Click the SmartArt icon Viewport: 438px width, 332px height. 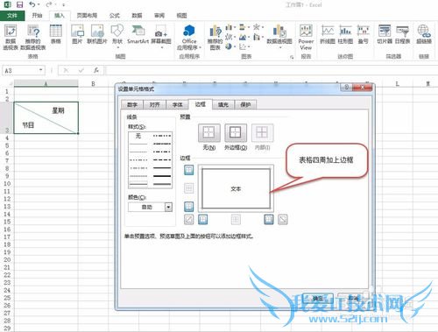(x=138, y=34)
